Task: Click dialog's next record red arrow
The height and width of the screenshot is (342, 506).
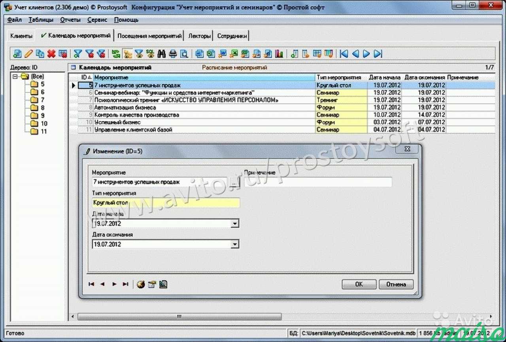Action: point(114,284)
